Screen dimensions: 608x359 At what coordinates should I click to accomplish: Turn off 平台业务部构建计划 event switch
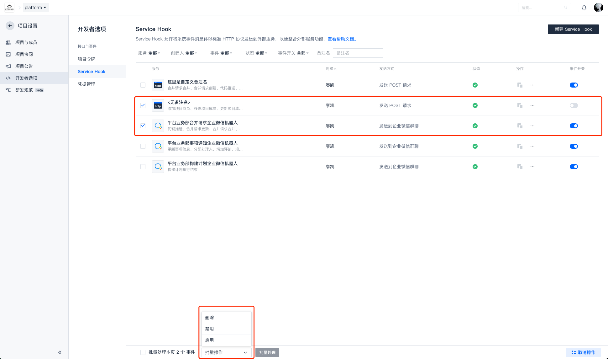click(x=574, y=167)
